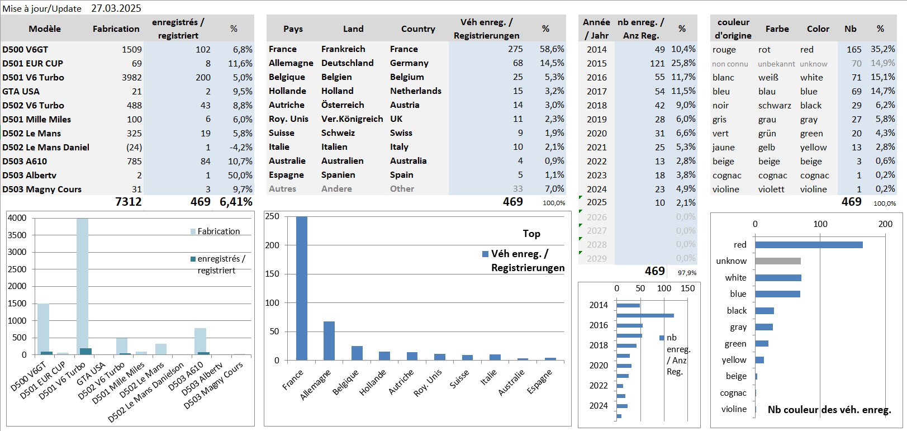This screenshot has height=431, width=907.
Task: Click the Land column header
Action: tap(353, 29)
